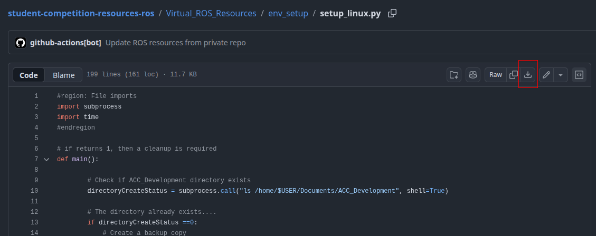Copy the file path next to setup_linux.py
596x236 pixels.
(392, 14)
